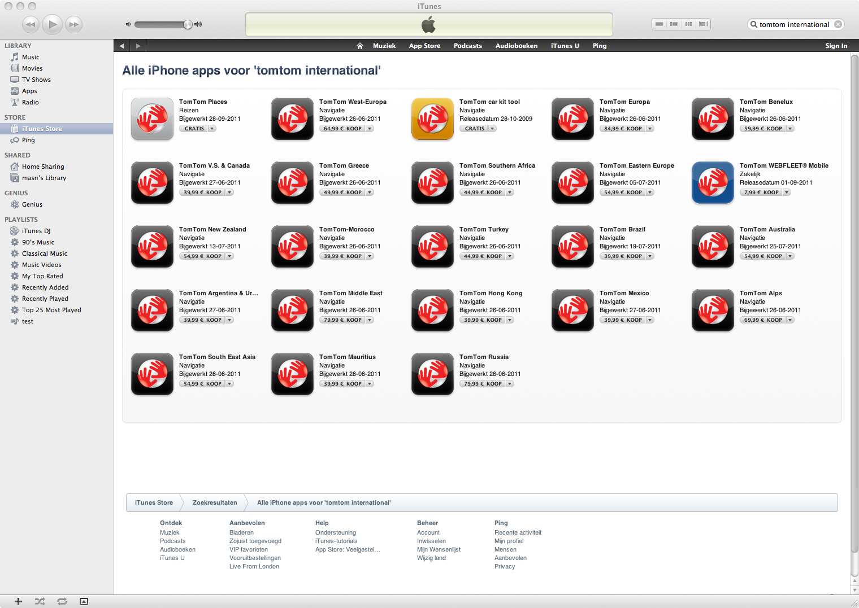
Task: Open the Audioboeken tab
Action: point(517,46)
